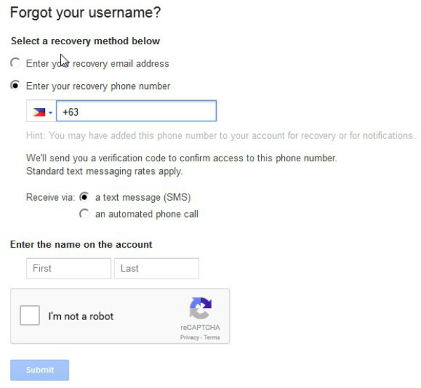Open the reCAPTCHA Terms link
The image size is (421, 388).
[212, 337]
